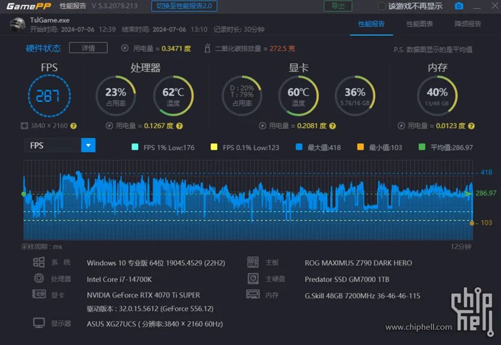
Task: Click help icon next to 0.2081 power usage
Action: pyautogui.click(x=333, y=126)
